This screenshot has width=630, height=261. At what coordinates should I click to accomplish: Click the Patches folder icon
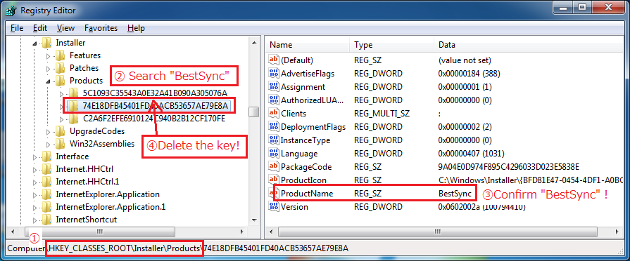coord(60,68)
